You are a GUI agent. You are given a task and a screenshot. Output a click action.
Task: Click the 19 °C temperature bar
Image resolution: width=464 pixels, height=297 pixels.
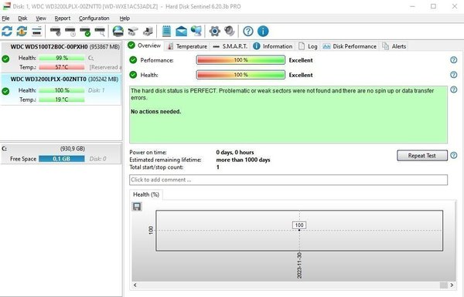coord(62,100)
